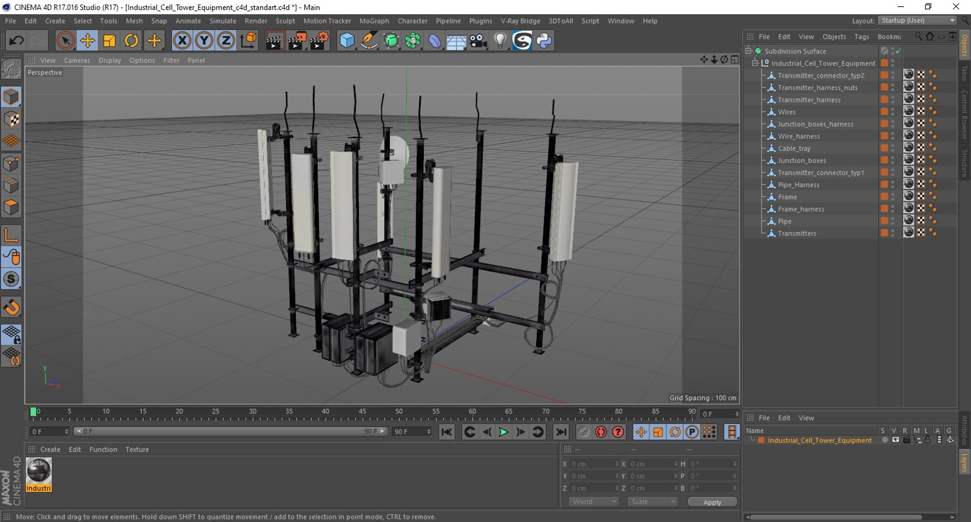This screenshot has width=971, height=522.
Task: Add a Camera object
Action: click(x=478, y=40)
